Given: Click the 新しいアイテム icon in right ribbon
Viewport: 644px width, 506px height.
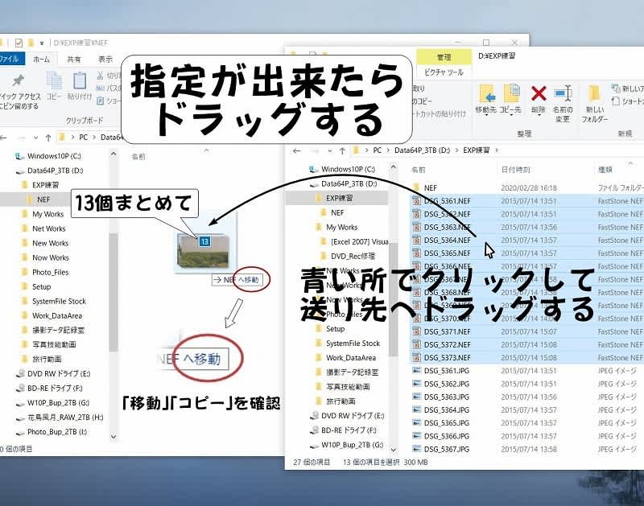Looking at the screenshot, I should coord(615,87).
